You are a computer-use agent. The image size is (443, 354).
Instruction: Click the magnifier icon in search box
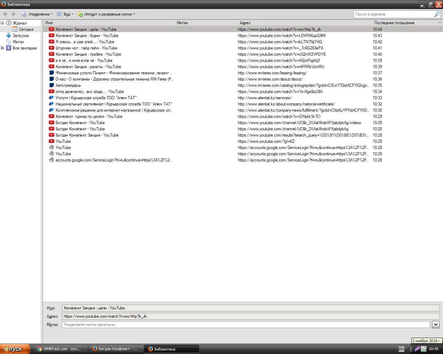[x=437, y=14]
